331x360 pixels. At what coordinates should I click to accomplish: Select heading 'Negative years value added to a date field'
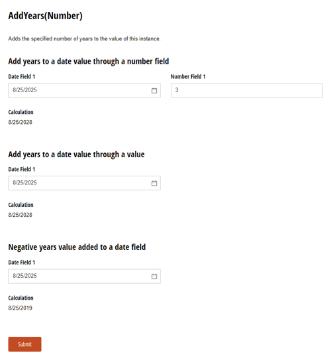point(77,247)
